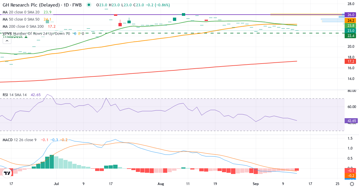The image size is (359, 188).
Task: Click the 22.4 dark green price label
Action: tap(351, 36)
